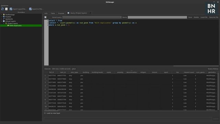Click the vertical scrollbar of results table
The height and width of the screenshot is (124, 220).
(x=218, y=91)
